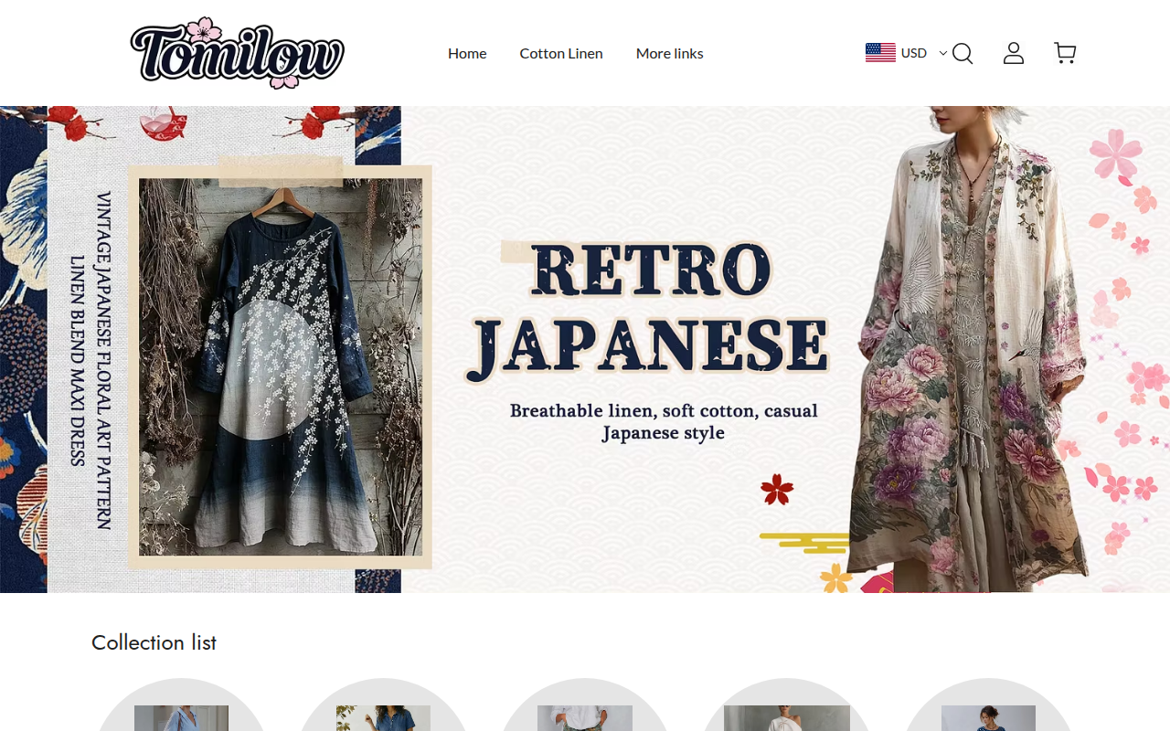1170x731 pixels.
Task: Open the user account icon
Action: click(1014, 53)
